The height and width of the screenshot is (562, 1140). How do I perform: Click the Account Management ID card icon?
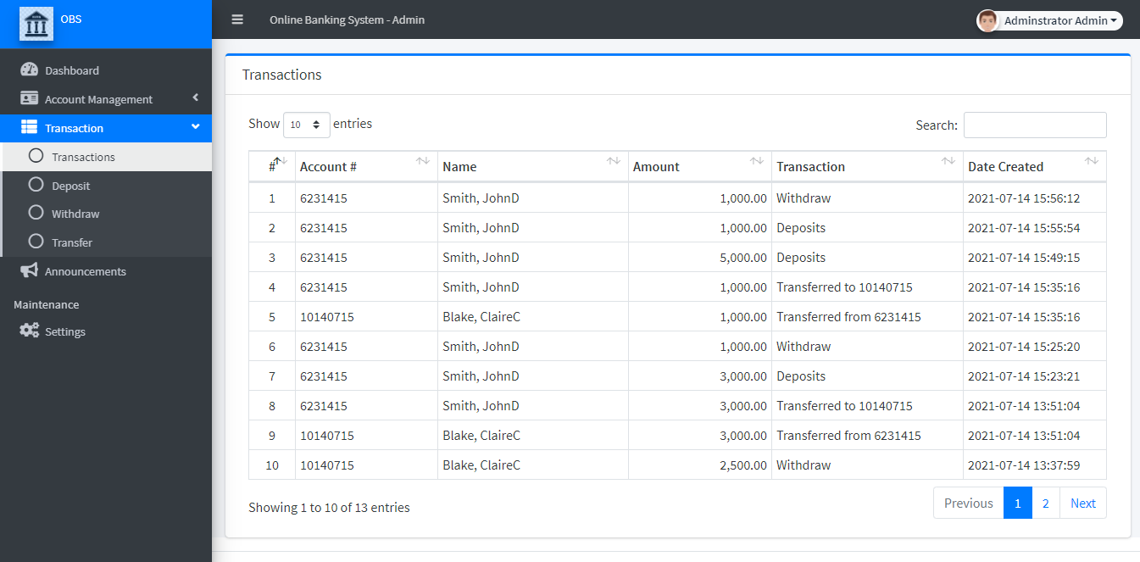point(30,99)
